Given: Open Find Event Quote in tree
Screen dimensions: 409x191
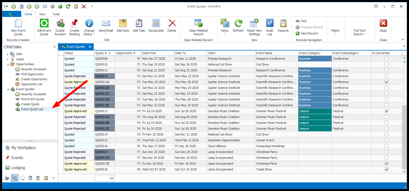Looking at the screenshot, I should 33,99.
